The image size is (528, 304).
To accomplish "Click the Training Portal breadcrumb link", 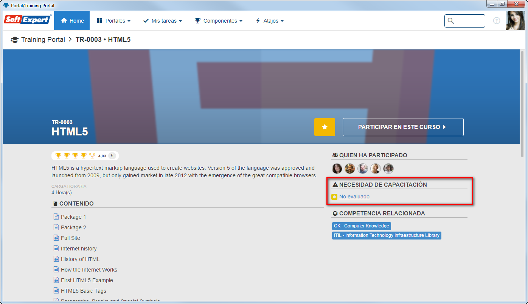I will [43, 40].
